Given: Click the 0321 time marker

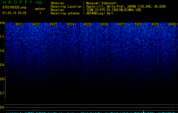Looking at the screenshot, I should pos(20,24).
